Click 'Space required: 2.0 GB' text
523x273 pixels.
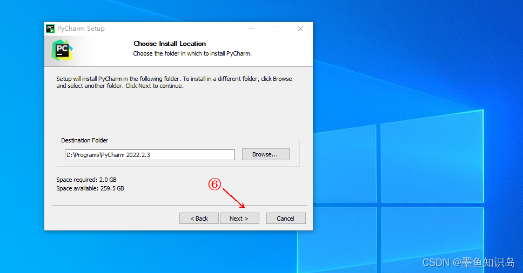[86, 180]
